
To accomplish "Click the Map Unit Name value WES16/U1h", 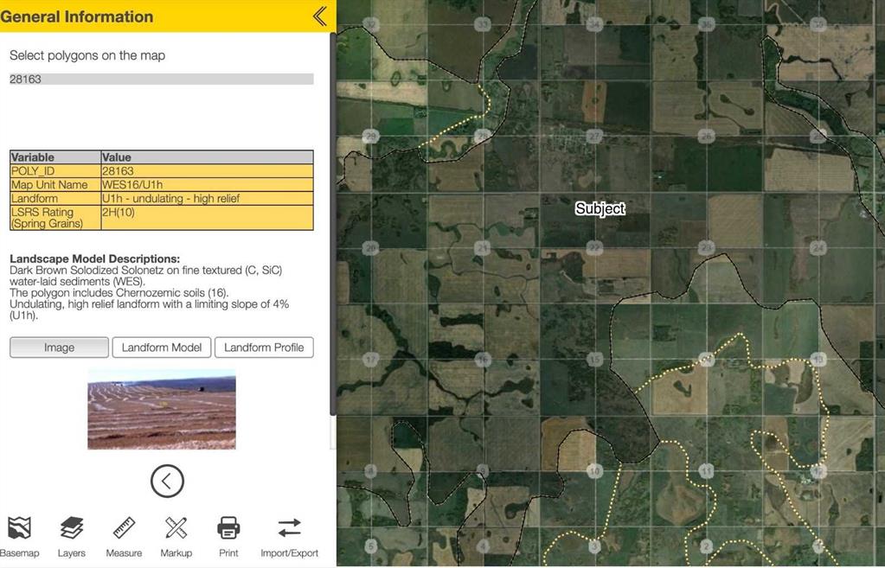I will tap(206, 184).
